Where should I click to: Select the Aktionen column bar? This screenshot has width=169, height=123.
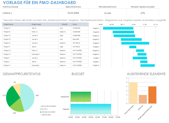tap(143, 99)
